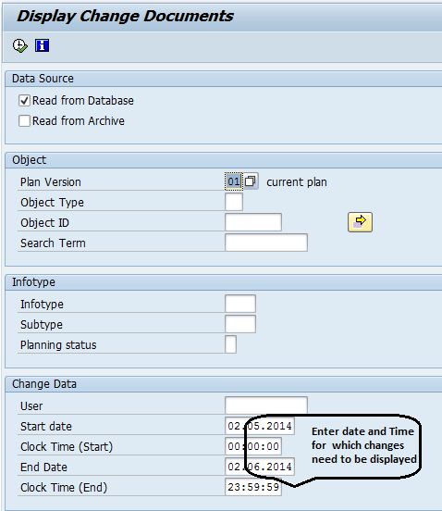Click the User field in Change Data

(266, 405)
